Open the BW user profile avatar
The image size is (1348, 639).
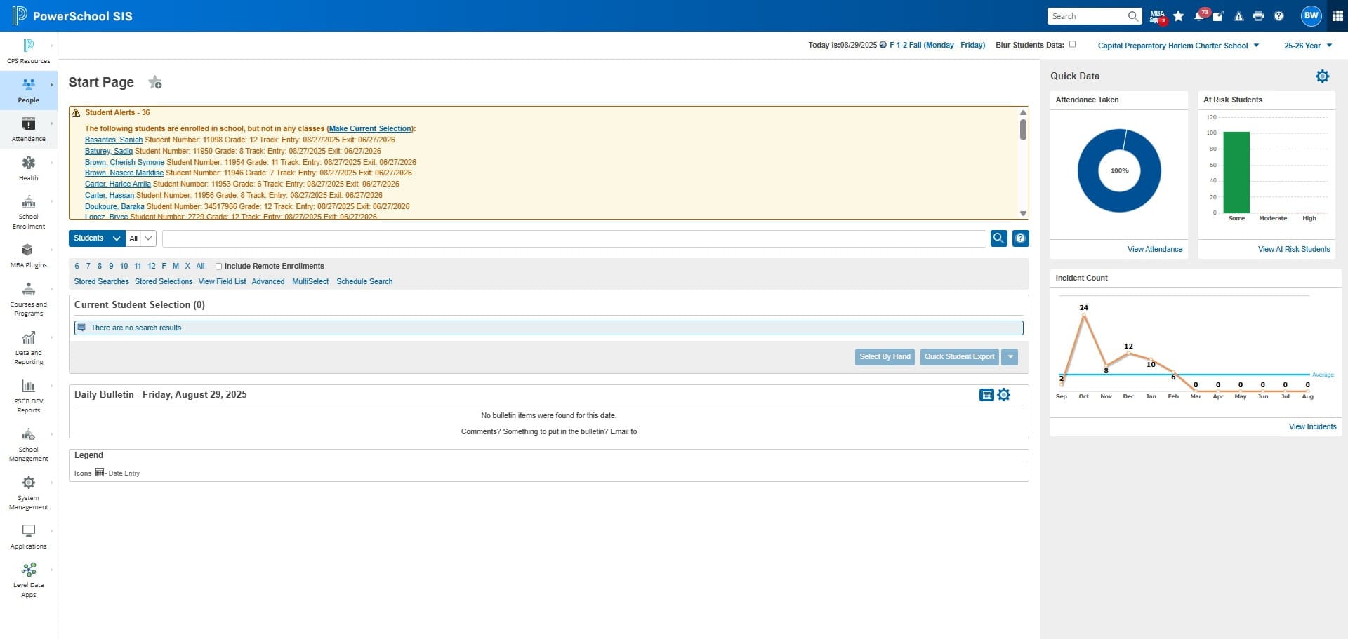[1311, 15]
